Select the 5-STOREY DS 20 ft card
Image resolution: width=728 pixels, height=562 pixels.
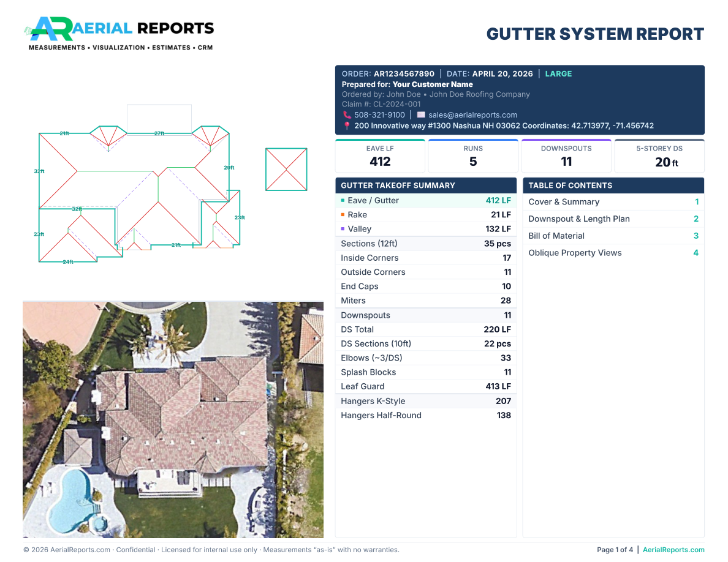[x=659, y=156]
